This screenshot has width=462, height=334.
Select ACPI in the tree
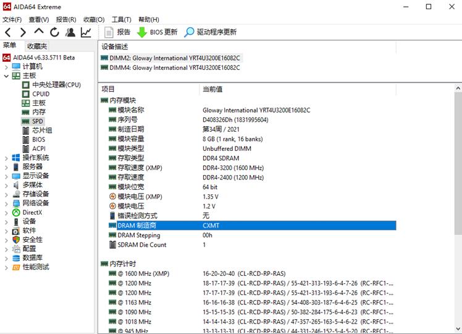[33, 148]
